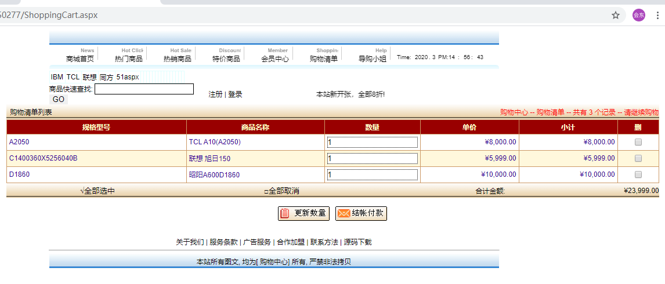
Task: Go to 商城首页 home page
Action: 79,59
